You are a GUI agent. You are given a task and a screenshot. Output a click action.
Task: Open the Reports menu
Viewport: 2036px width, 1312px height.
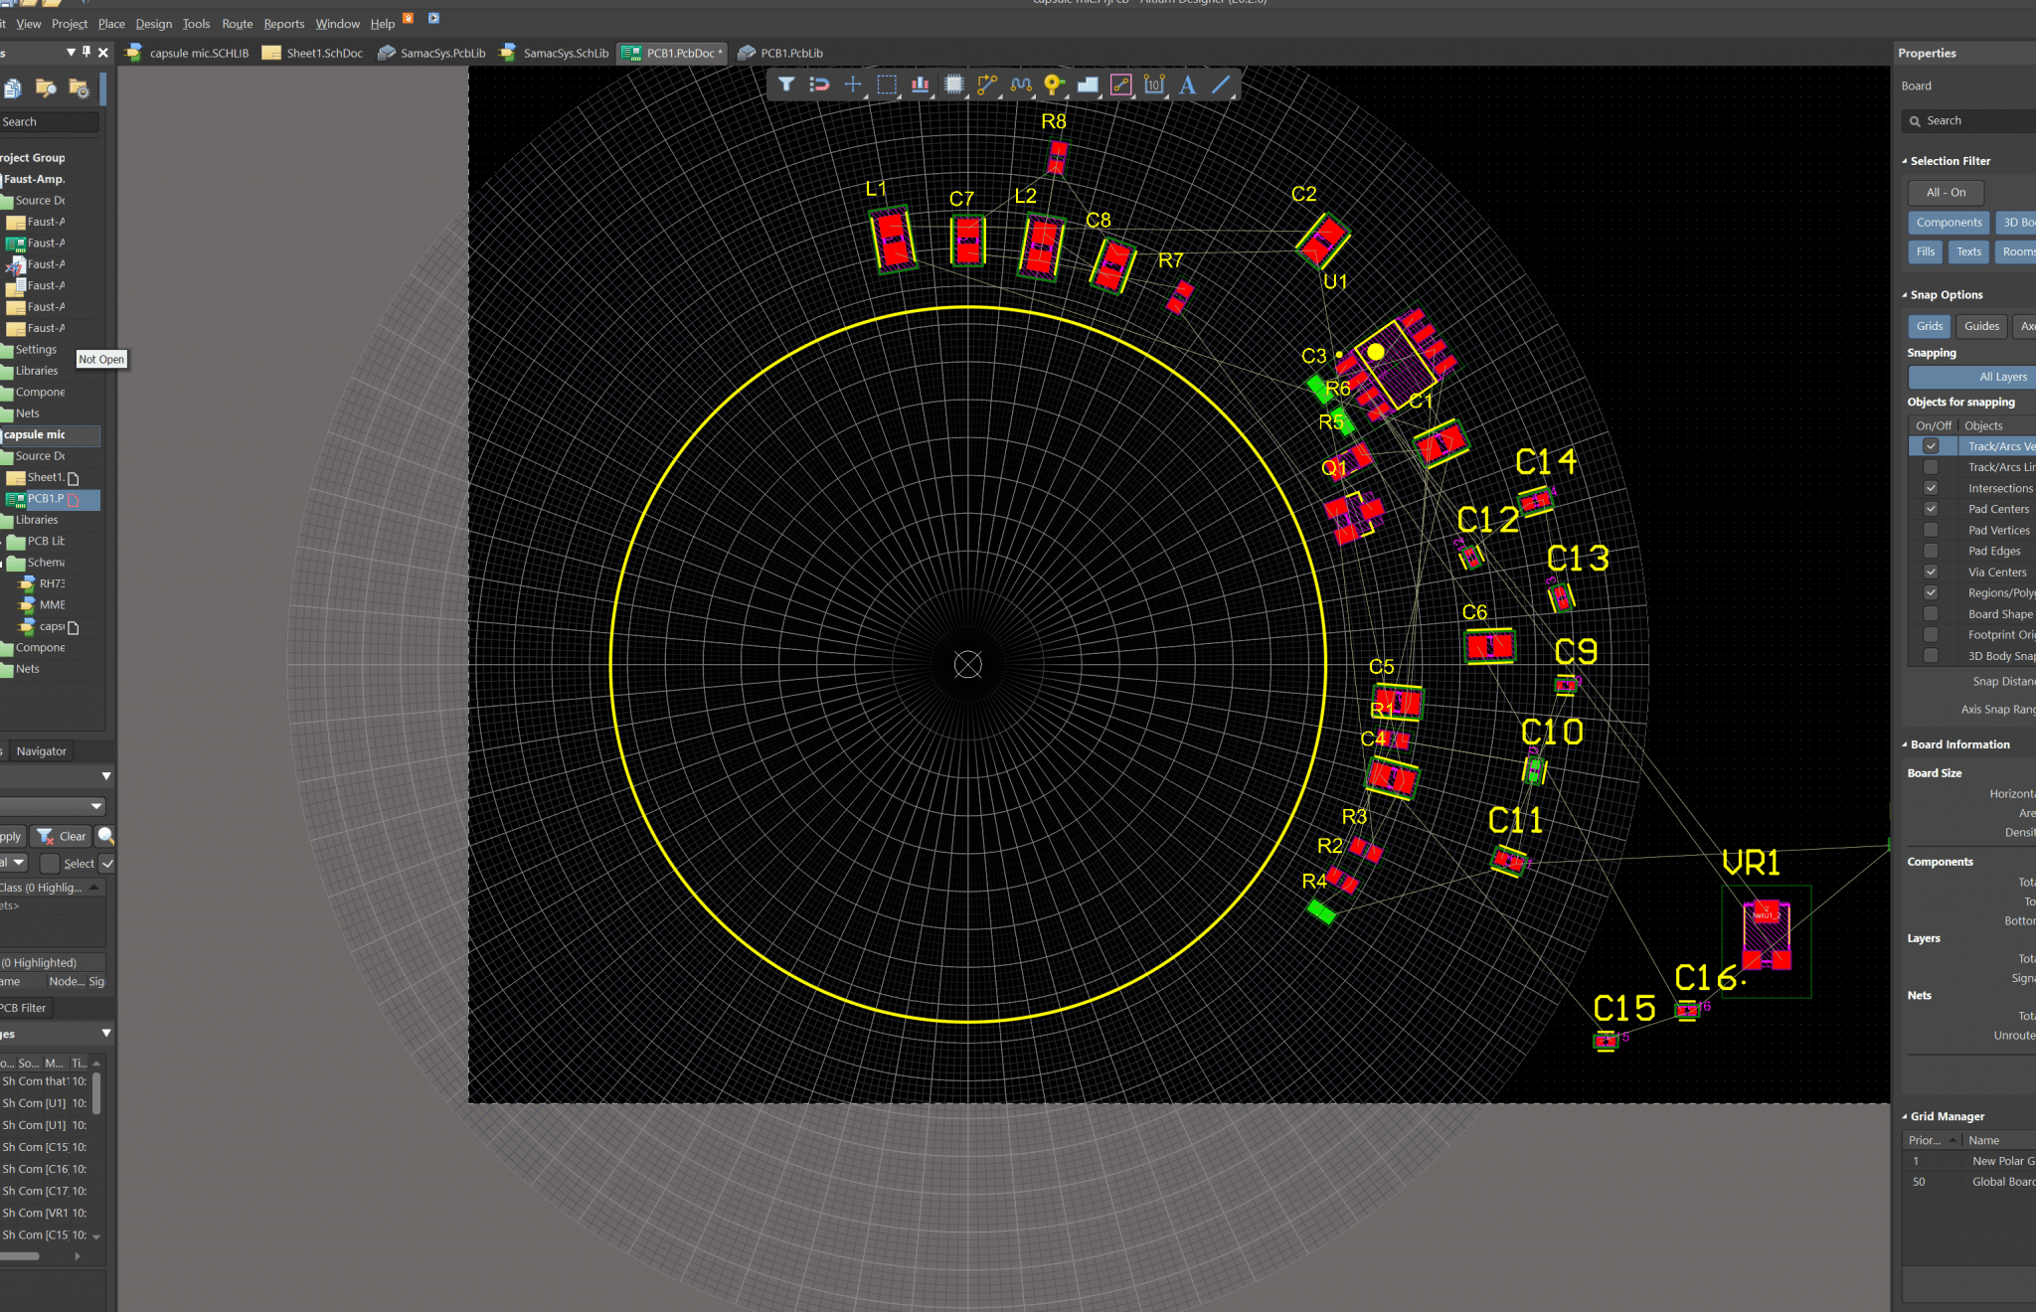(283, 24)
